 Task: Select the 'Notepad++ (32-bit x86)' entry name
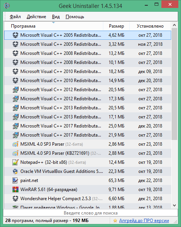coord(44,162)
